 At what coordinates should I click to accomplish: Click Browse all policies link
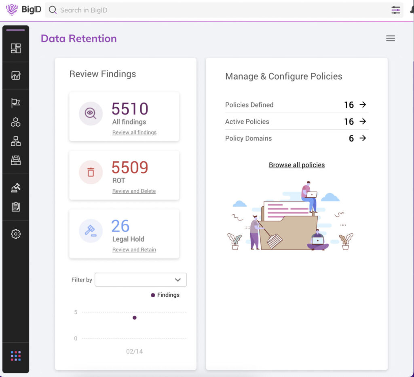point(297,165)
